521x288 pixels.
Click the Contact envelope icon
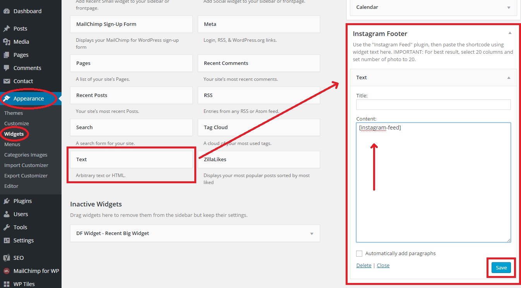(7, 81)
